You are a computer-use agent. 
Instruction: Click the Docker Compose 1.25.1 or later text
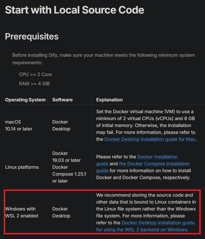[69, 174]
